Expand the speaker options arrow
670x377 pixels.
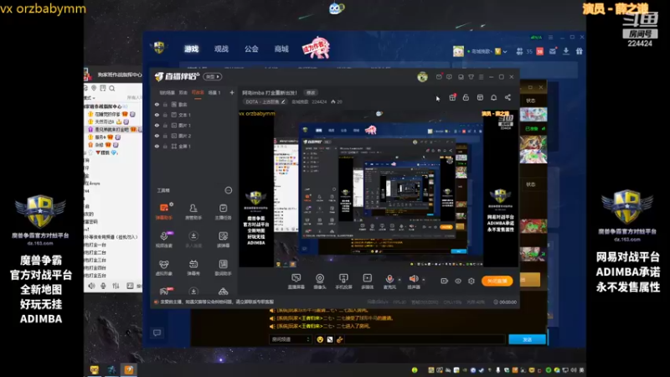point(424,280)
